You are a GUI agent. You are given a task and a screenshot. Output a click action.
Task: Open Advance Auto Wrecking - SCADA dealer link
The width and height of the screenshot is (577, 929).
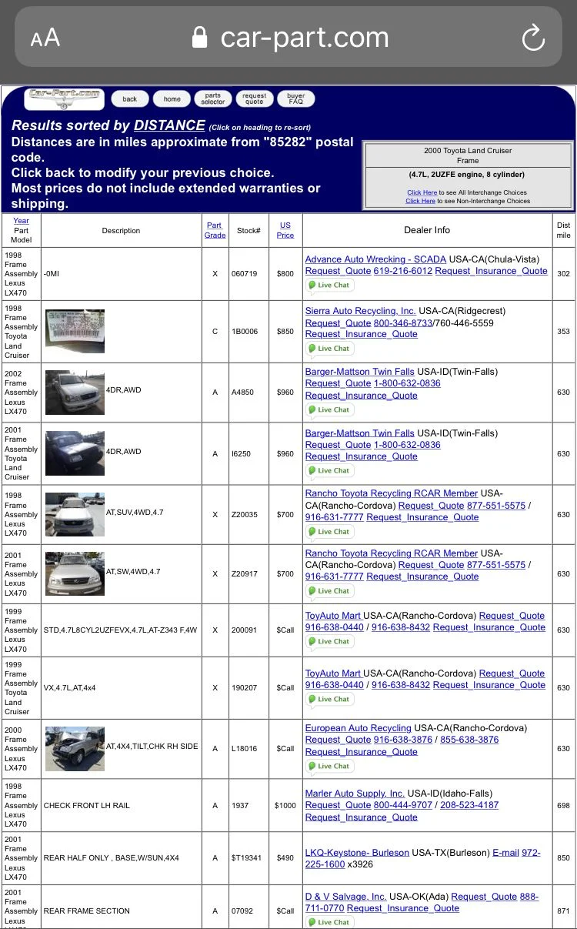pos(375,259)
